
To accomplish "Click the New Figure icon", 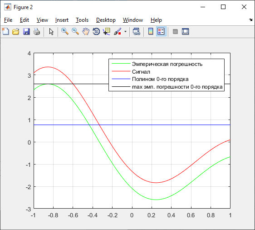I will [5, 31].
